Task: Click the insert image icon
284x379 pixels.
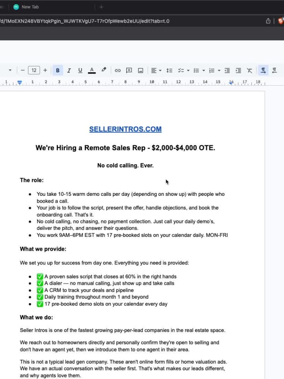Action: click(140, 70)
